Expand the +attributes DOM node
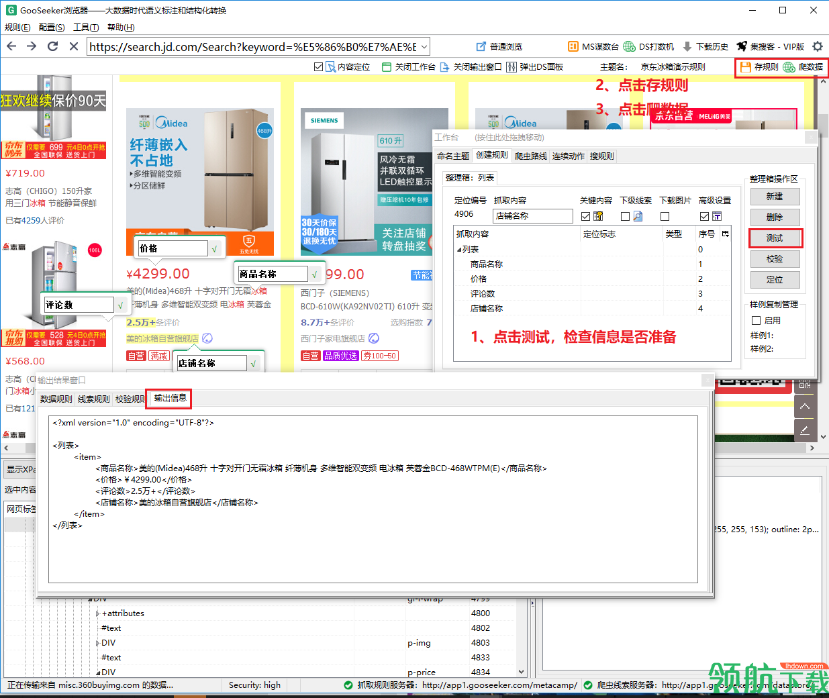This screenshot has height=698, width=829. [98, 613]
